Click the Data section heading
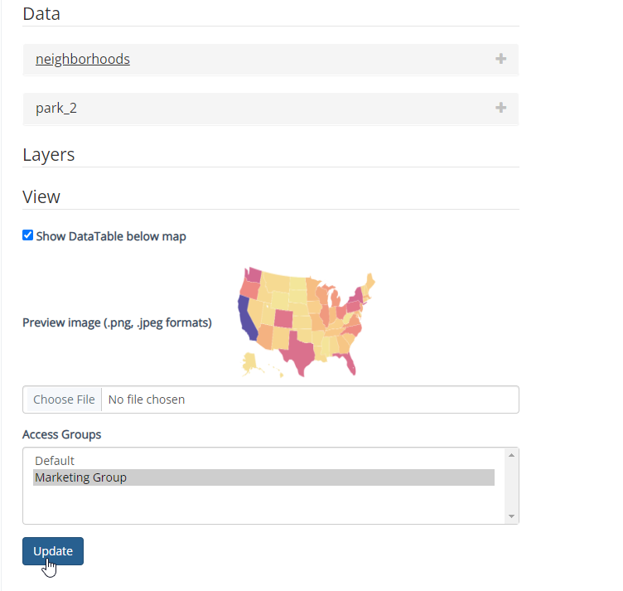 (41, 13)
